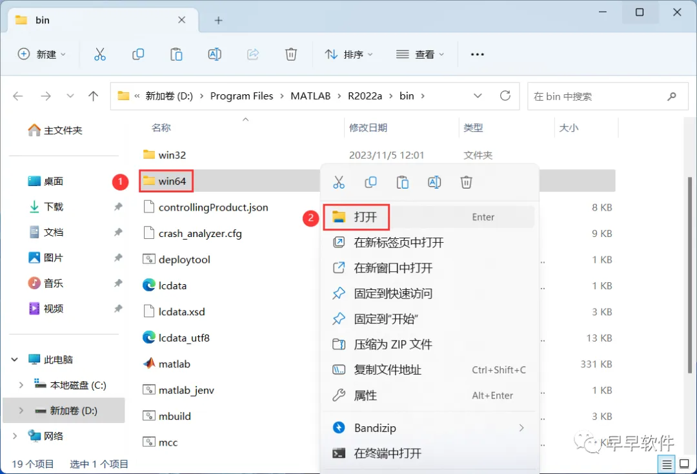Screen dimensions: 697x474
Task: Select the deploytool file
Action: [x=176, y=260]
